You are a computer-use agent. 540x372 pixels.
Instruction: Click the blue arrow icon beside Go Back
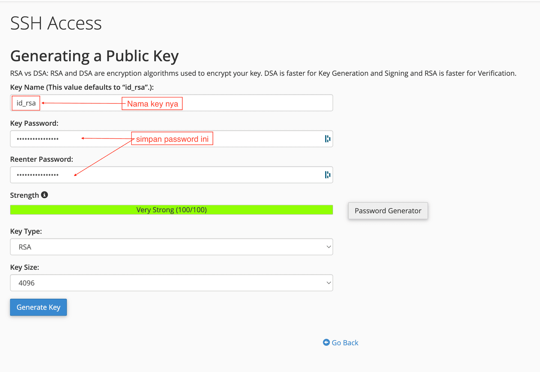coord(326,343)
